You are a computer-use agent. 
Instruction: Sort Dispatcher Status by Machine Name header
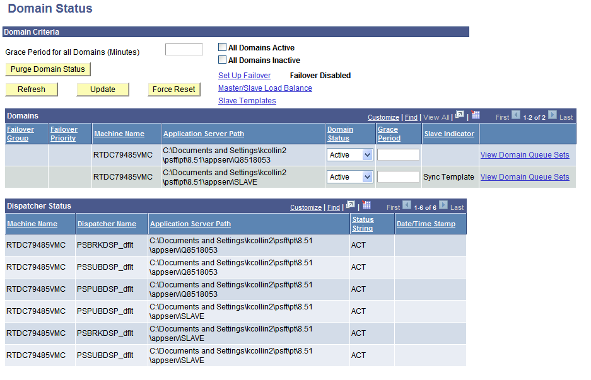[32, 224]
